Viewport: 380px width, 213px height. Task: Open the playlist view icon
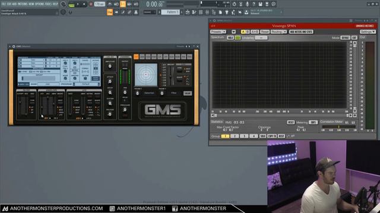click(x=188, y=12)
